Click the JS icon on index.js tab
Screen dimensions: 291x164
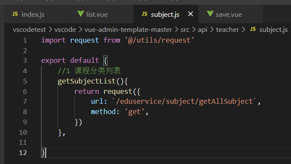coord(15,14)
